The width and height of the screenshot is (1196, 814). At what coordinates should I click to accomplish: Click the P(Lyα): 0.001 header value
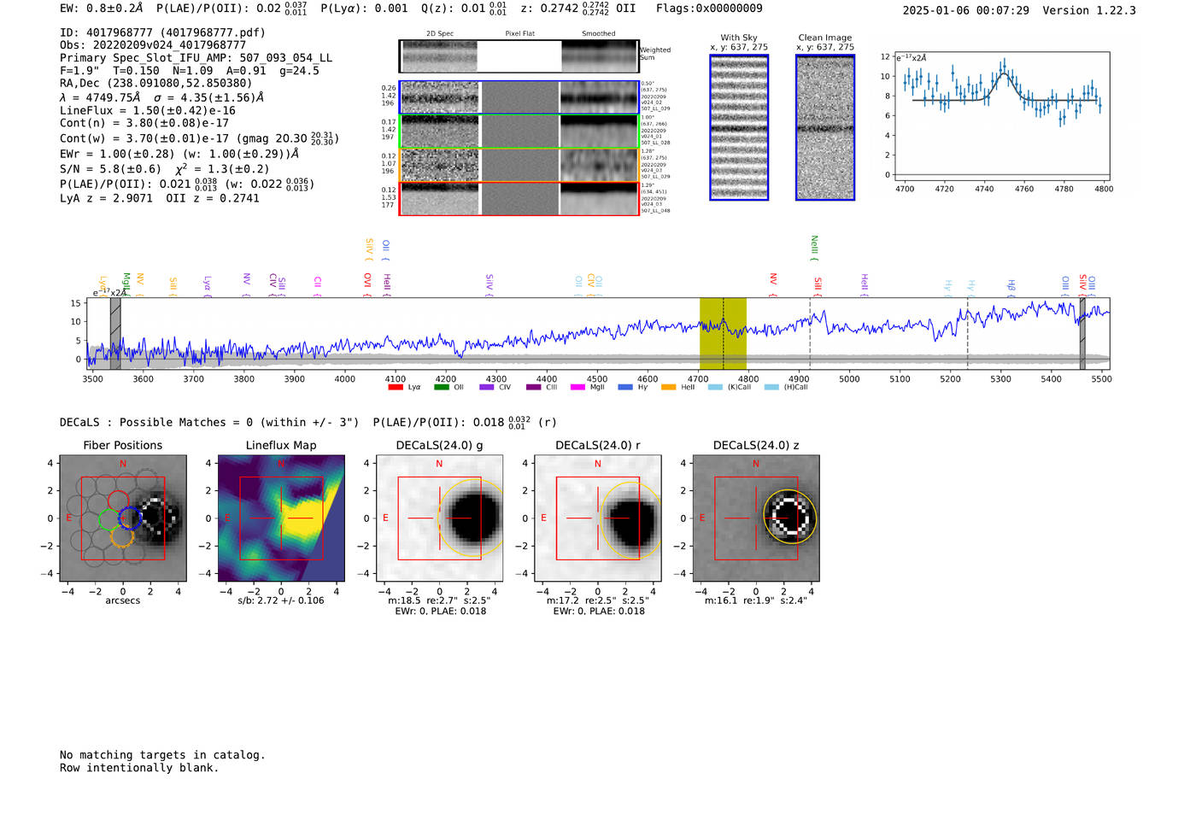point(364,9)
